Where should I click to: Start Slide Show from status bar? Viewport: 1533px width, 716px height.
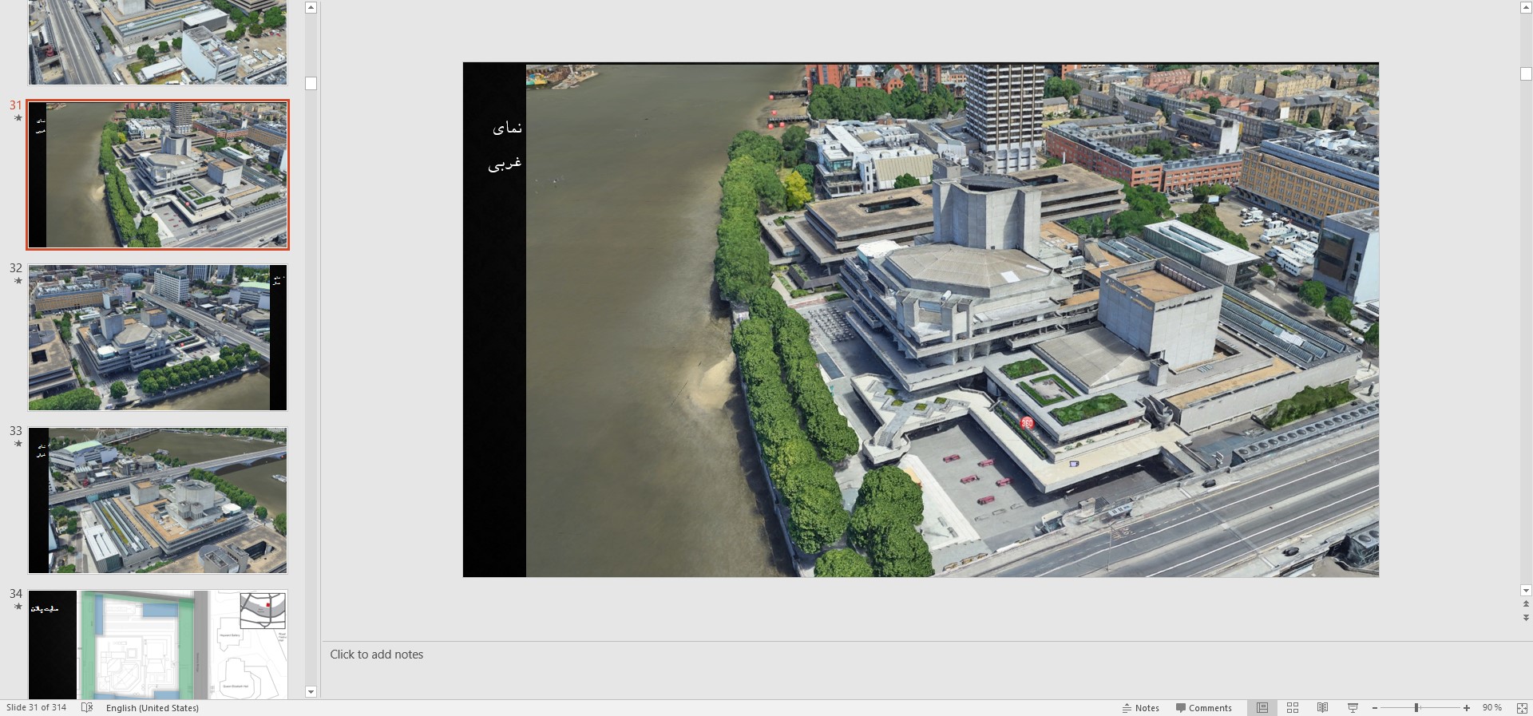pyautogui.click(x=1353, y=708)
